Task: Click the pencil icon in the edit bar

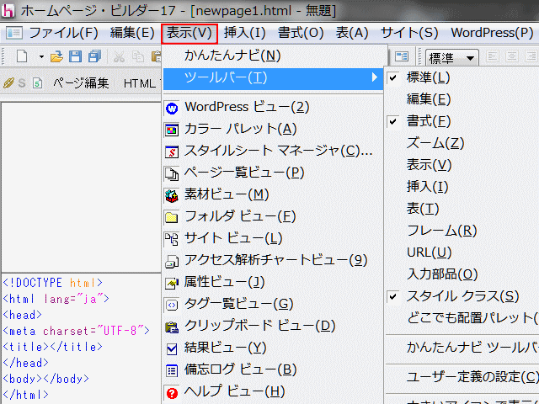Action: pyautogui.click(x=8, y=82)
